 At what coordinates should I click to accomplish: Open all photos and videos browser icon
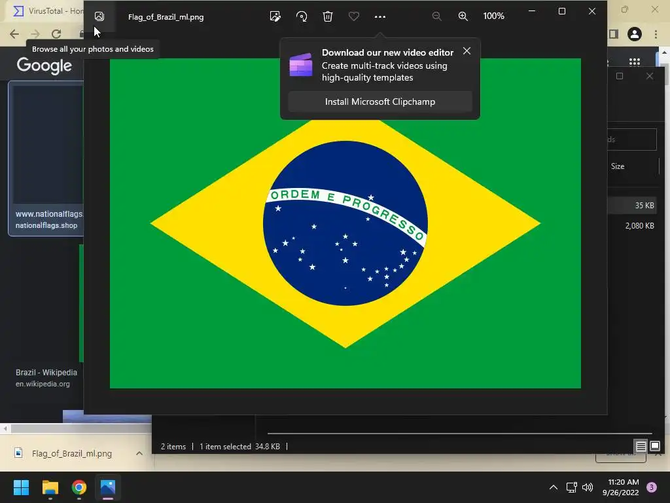coord(99,16)
